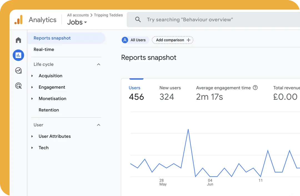Open the Home icon in sidebar

pos(18,40)
